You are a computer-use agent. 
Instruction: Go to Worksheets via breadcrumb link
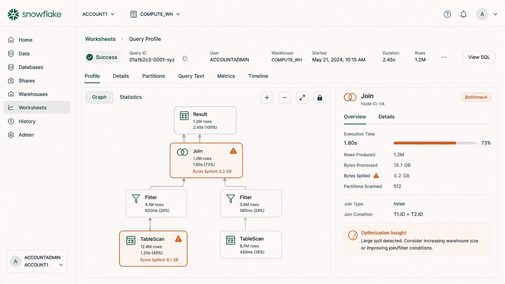tap(100, 39)
